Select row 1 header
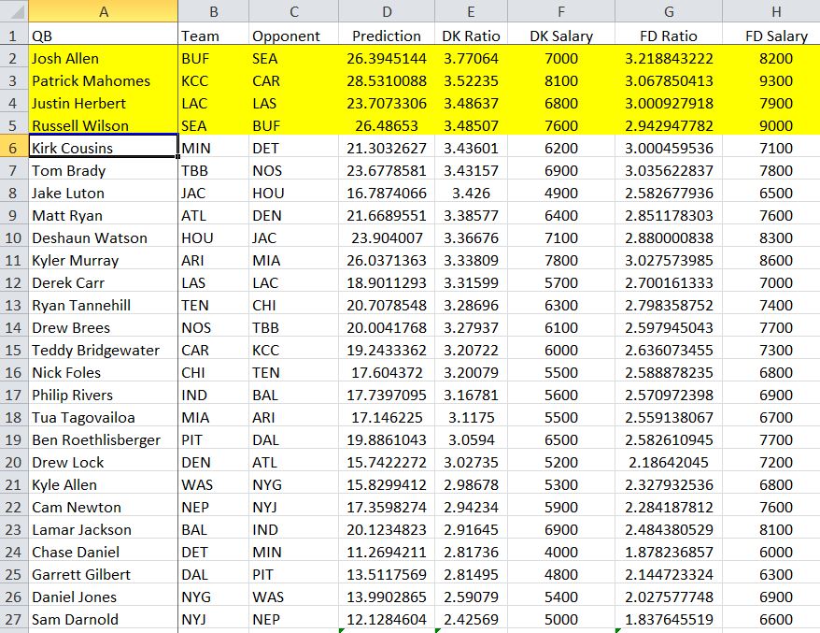The image size is (820, 633). [x=14, y=36]
